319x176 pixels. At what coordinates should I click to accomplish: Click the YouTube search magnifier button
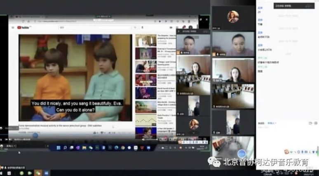coord(135,28)
